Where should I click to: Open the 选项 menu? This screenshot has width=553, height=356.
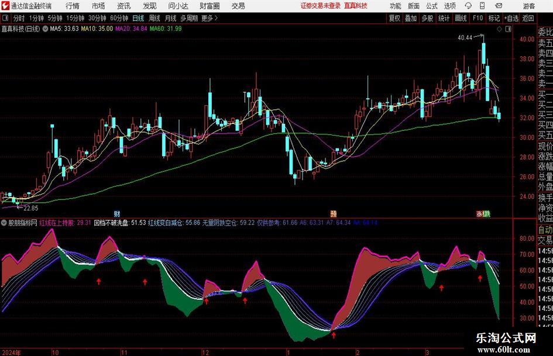449,6
